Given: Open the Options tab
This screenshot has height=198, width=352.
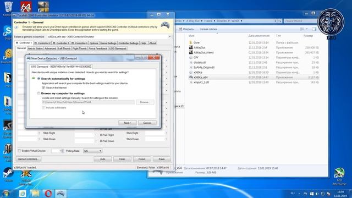Looking at the screenshot, I should [94, 43].
